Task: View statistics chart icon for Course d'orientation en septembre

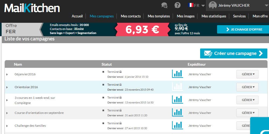Action: 177,112
